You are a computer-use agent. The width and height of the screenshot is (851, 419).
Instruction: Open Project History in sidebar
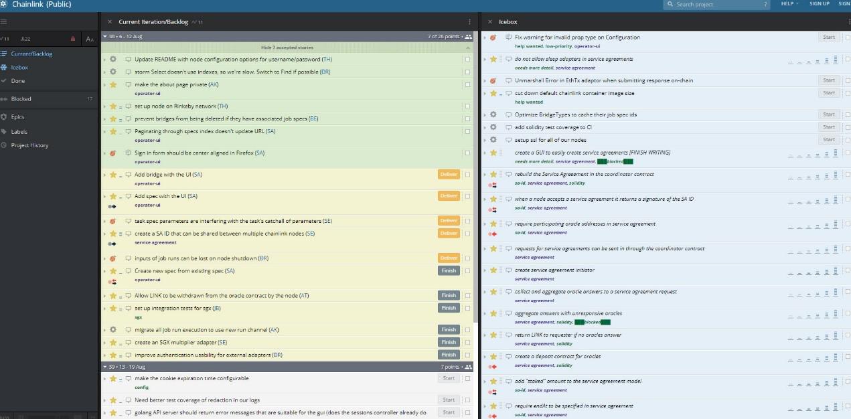click(x=29, y=145)
